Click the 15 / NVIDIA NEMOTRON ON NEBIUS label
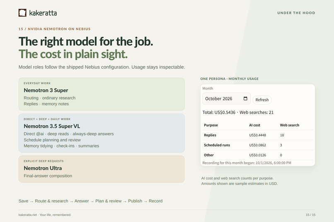The image size is (334, 222). pyautogui.click(x=55, y=29)
